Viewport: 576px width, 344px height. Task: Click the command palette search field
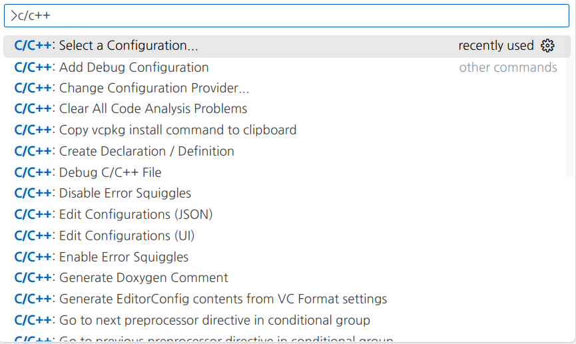[x=286, y=15]
